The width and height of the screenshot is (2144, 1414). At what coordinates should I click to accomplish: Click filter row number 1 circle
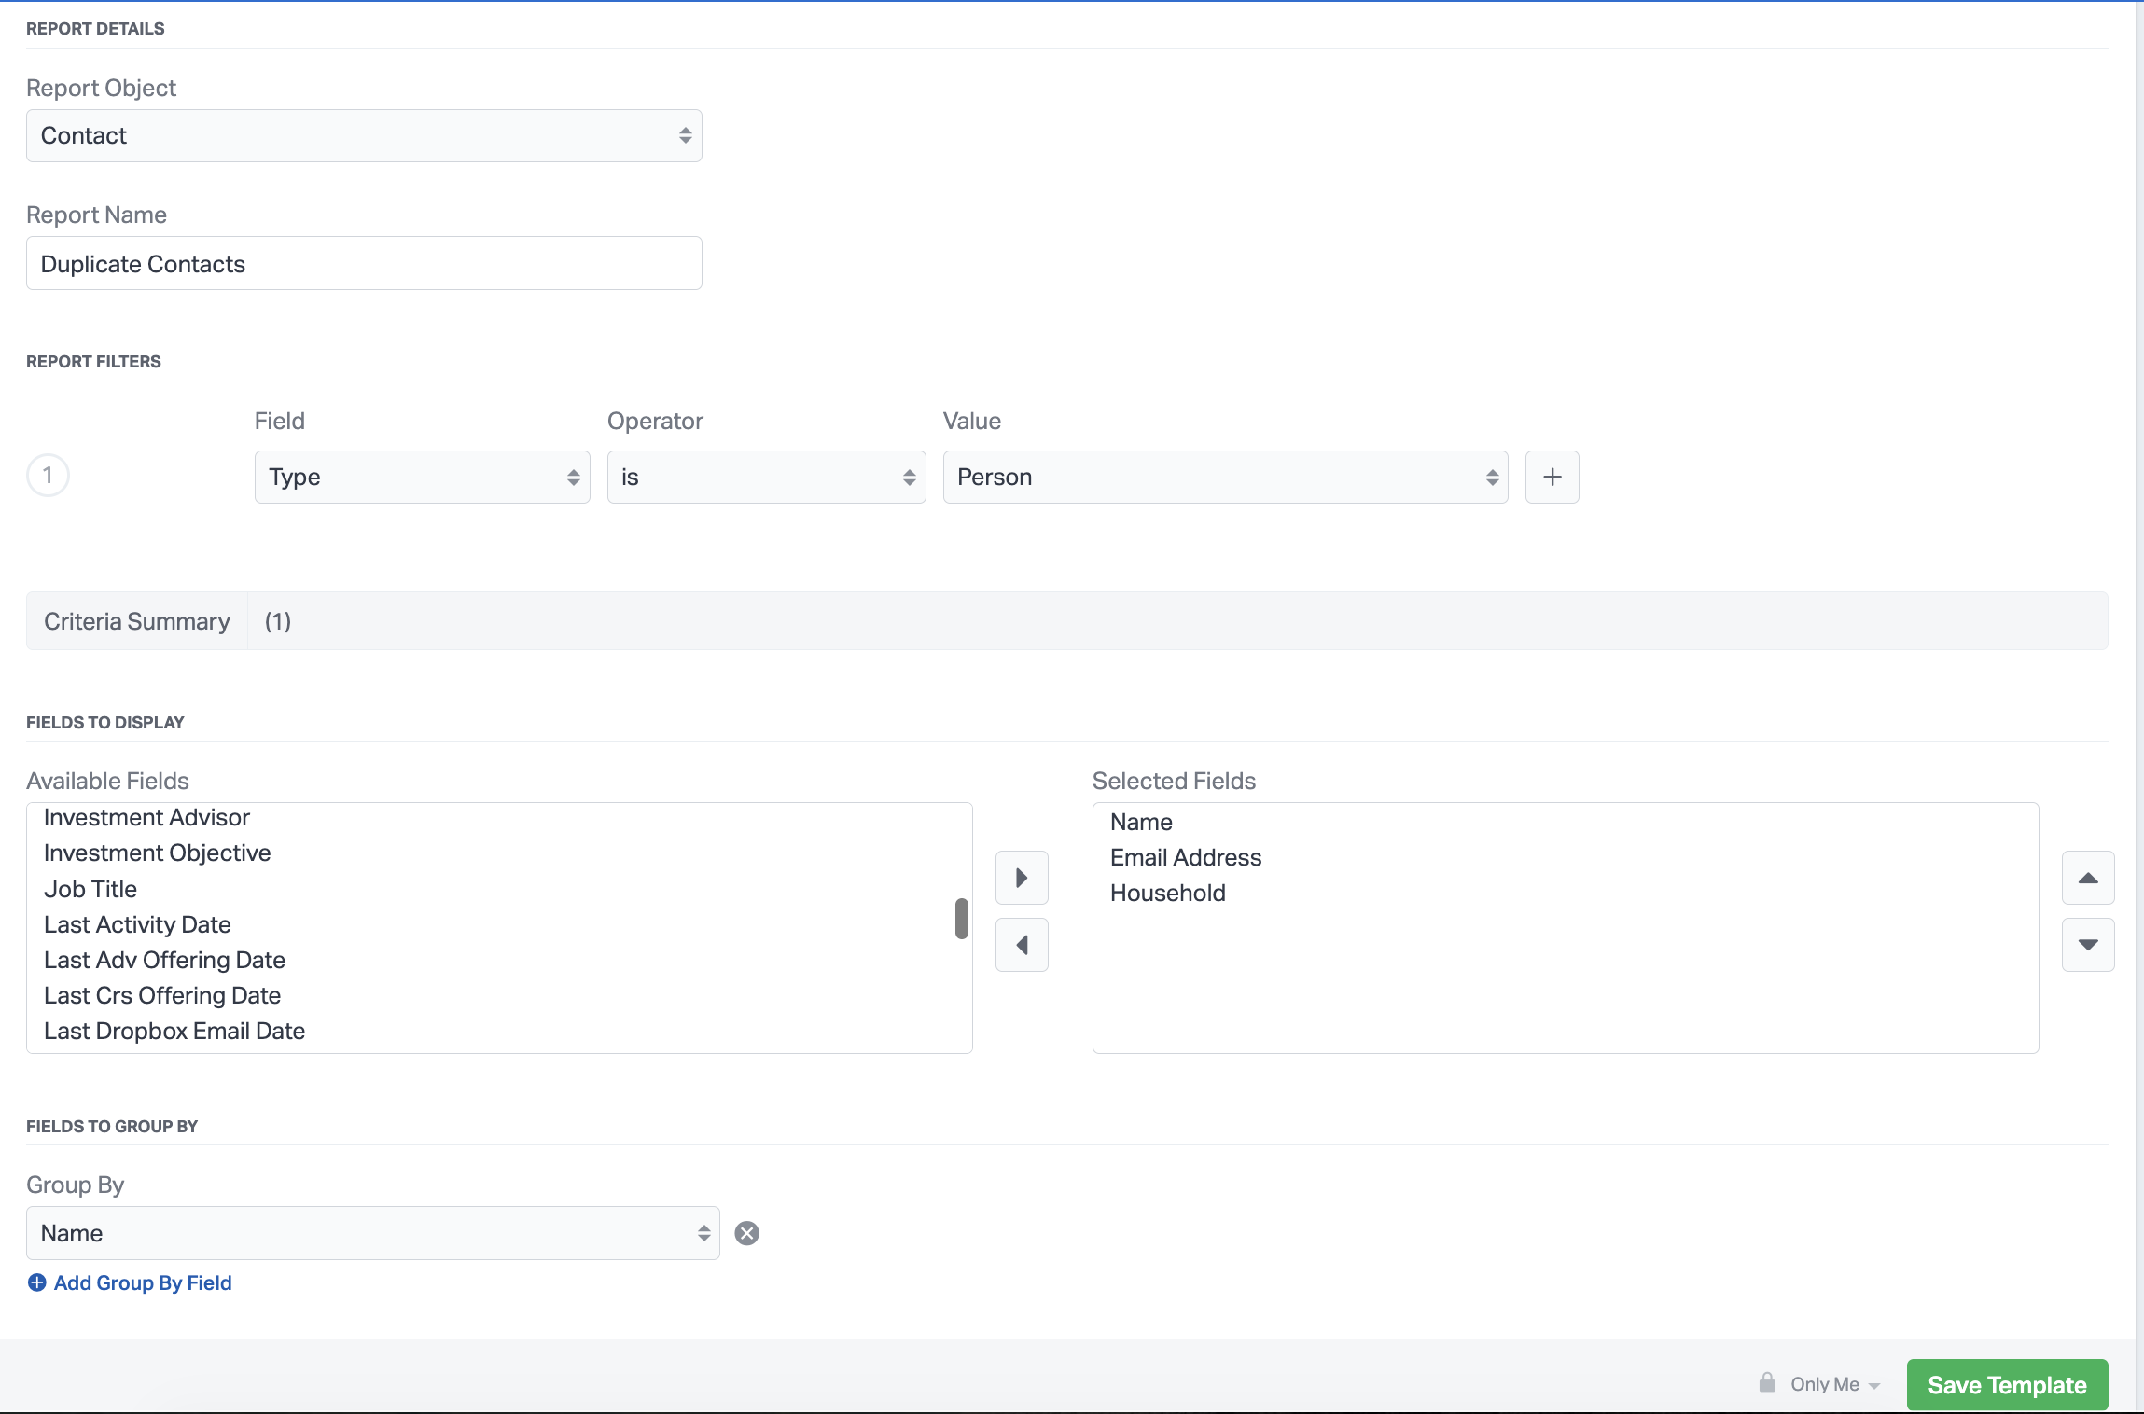48,476
